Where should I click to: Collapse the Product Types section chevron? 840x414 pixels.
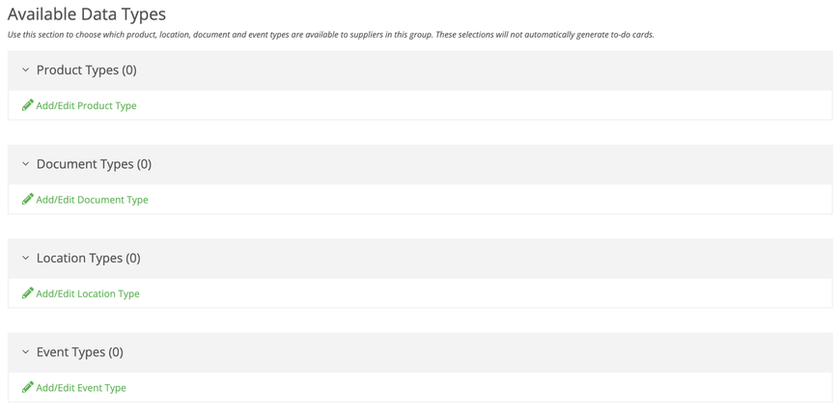(25, 70)
